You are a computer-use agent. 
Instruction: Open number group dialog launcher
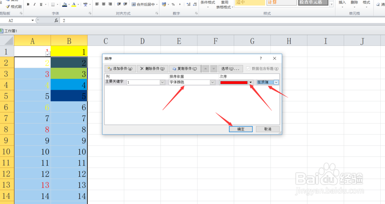coord(196,13)
